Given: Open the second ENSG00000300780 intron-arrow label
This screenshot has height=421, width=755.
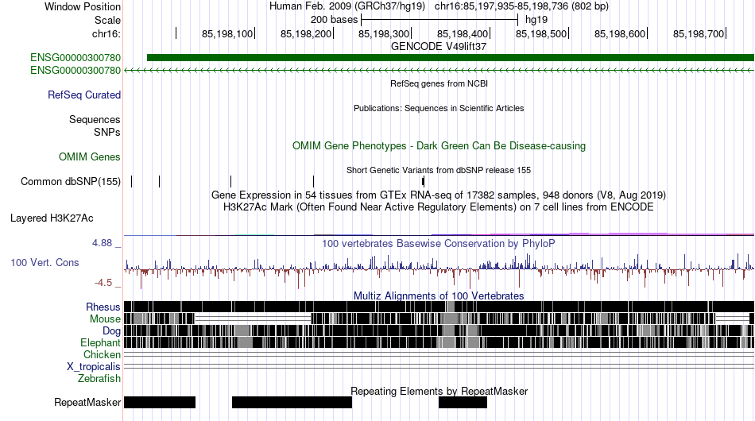Looking at the screenshot, I should coord(75,70).
